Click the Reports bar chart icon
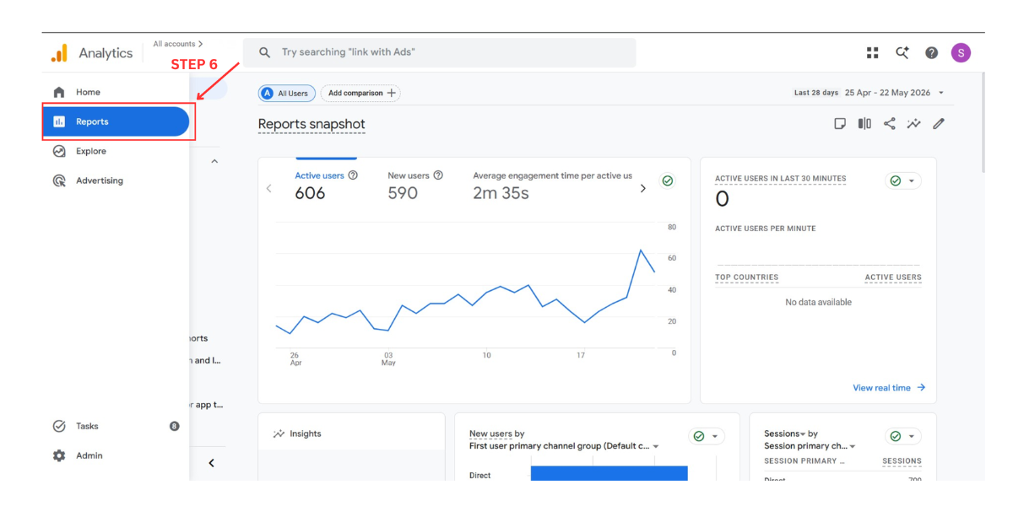Image resolution: width=1013 pixels, height=506 pixels. [x=59, y=121]
